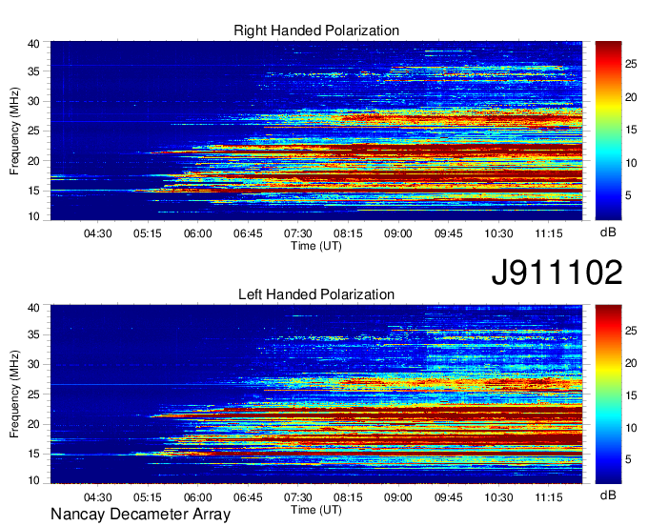Click 07:30 time tick on Right Handed plot
This screenshot has height=526, width=648.
(x=298, y=233)
